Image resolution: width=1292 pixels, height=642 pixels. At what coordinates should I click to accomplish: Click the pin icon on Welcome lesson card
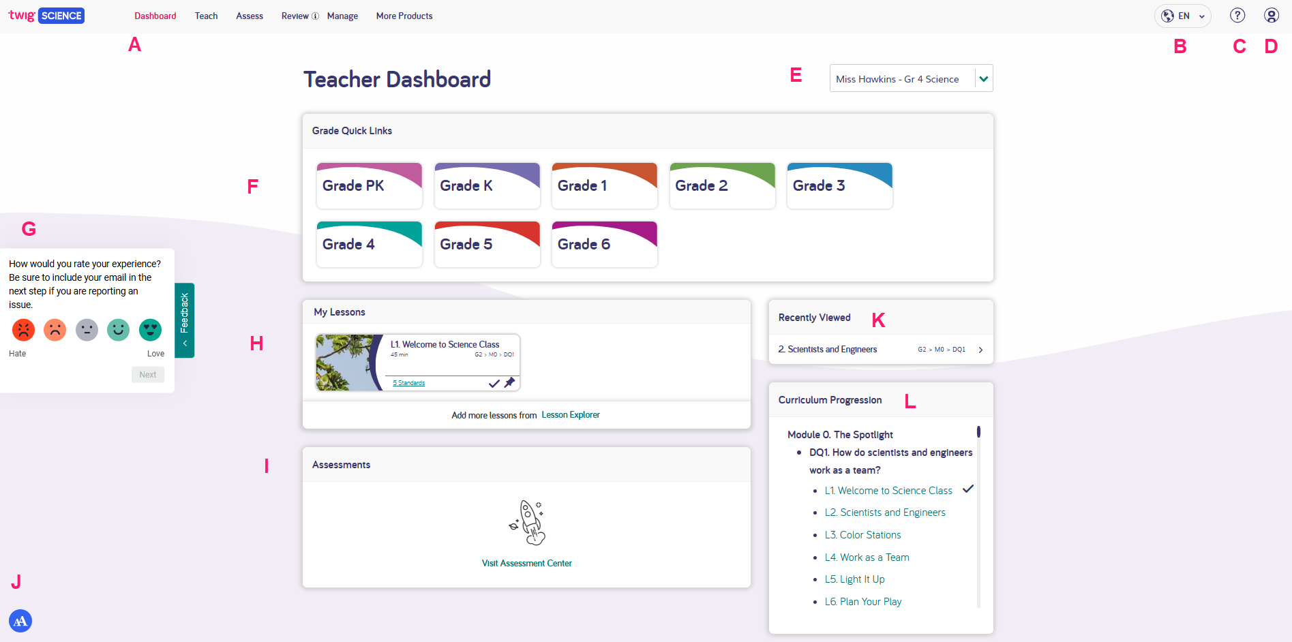[509, 383]
